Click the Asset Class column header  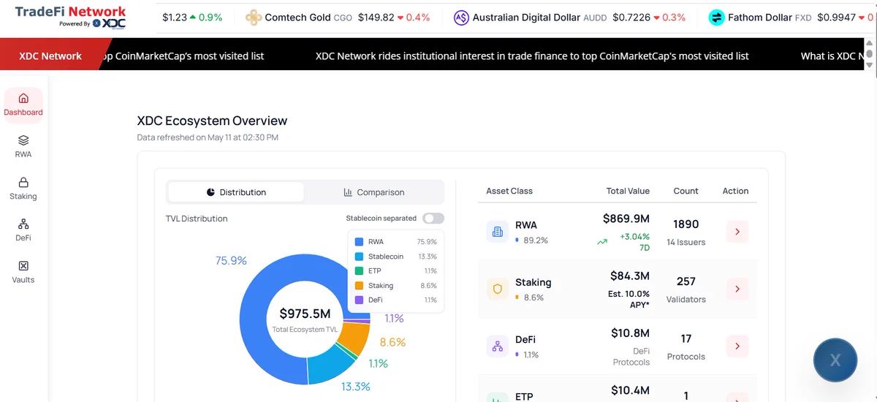(509, 191)
